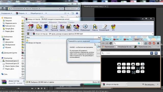Open the Просмотр tool in WinRAR

(x=54, y=27)
